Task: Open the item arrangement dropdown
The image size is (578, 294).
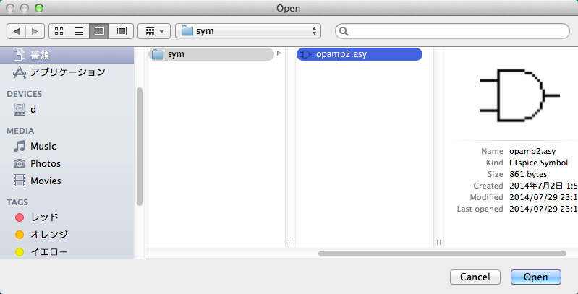Action: [x=154, y=31]
